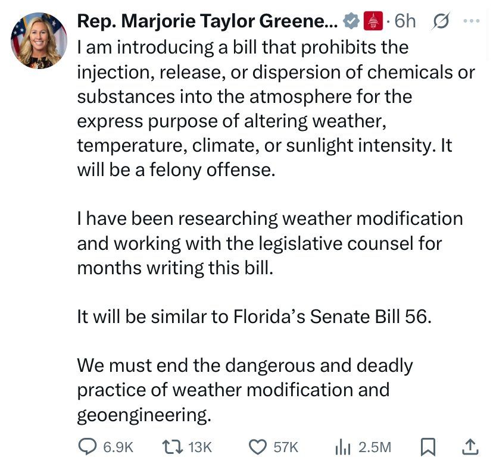This screenshot has width=493, height=467.
Task: Open the view analytics bar chart icon
Action: [342, 447]
